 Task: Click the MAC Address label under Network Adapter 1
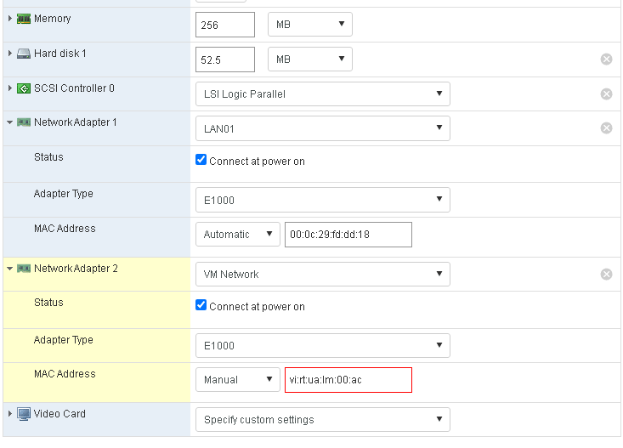pyautogui.click(x=65, y=229)
